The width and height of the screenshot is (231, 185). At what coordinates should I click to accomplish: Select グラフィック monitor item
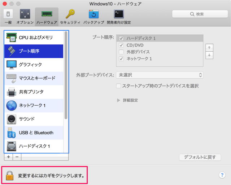pos(35,65)
